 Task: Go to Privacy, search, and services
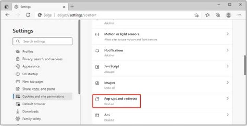tap(43, 59)
